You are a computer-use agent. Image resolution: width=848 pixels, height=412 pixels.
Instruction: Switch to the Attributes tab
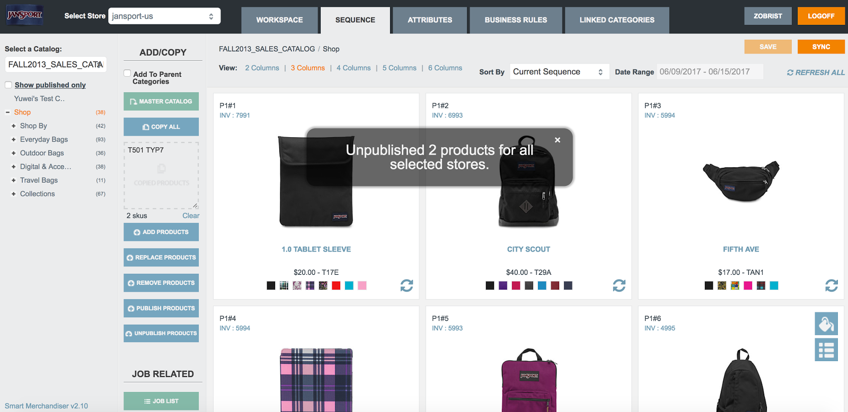pyautogui.click(x=430, y=20)
